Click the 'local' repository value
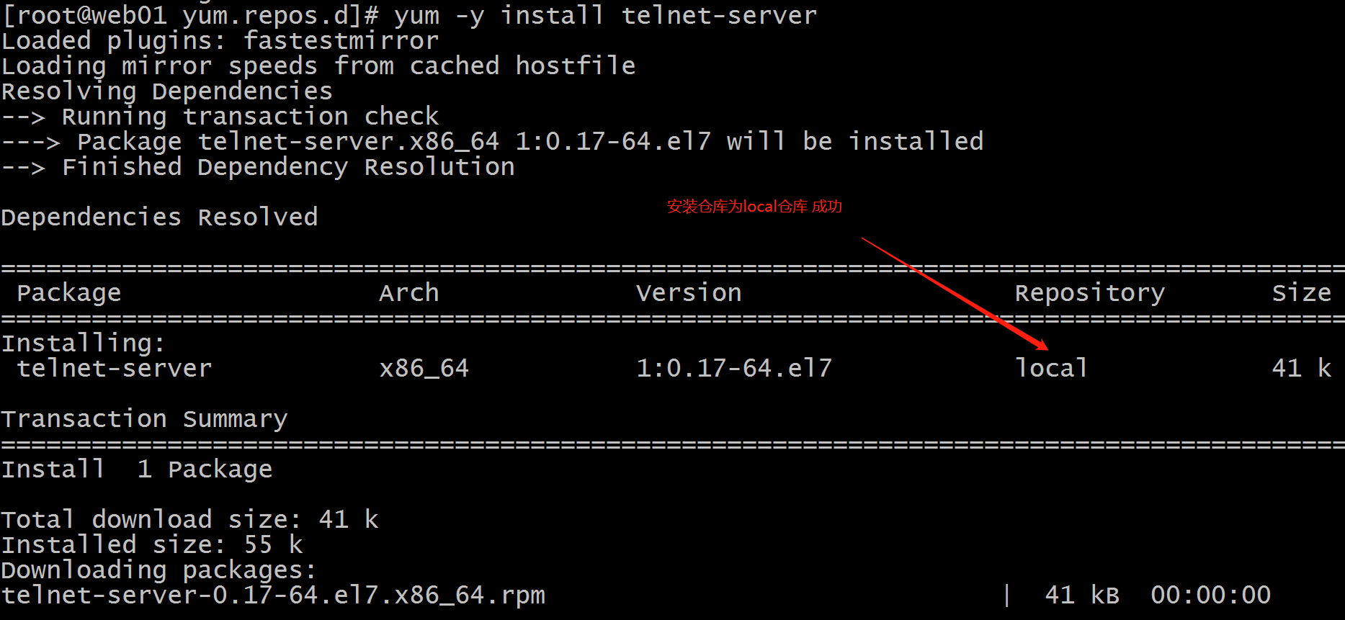 click(1051, 368)
